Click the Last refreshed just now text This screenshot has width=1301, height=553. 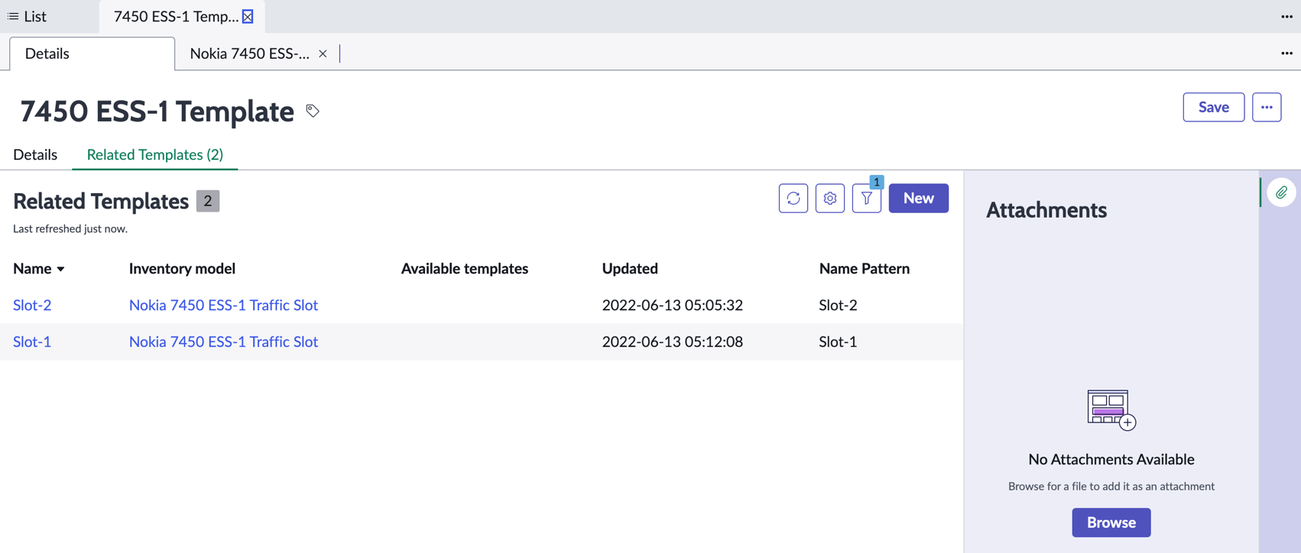[70, 228]
